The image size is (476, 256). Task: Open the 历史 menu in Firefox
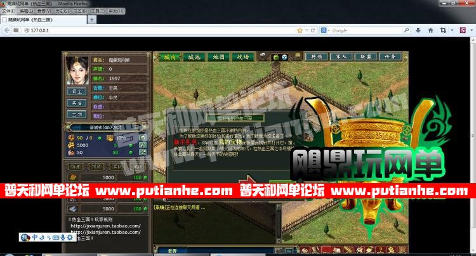coord(62,11)
